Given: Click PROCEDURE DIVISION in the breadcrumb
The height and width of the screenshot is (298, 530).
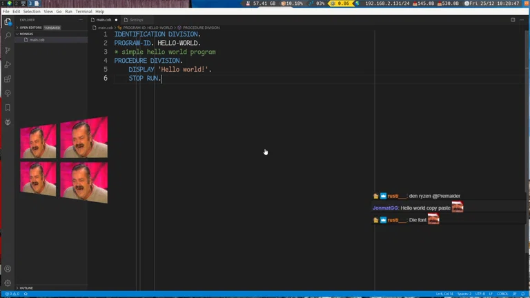Looking at the screenshot, I should click(201, 28).
